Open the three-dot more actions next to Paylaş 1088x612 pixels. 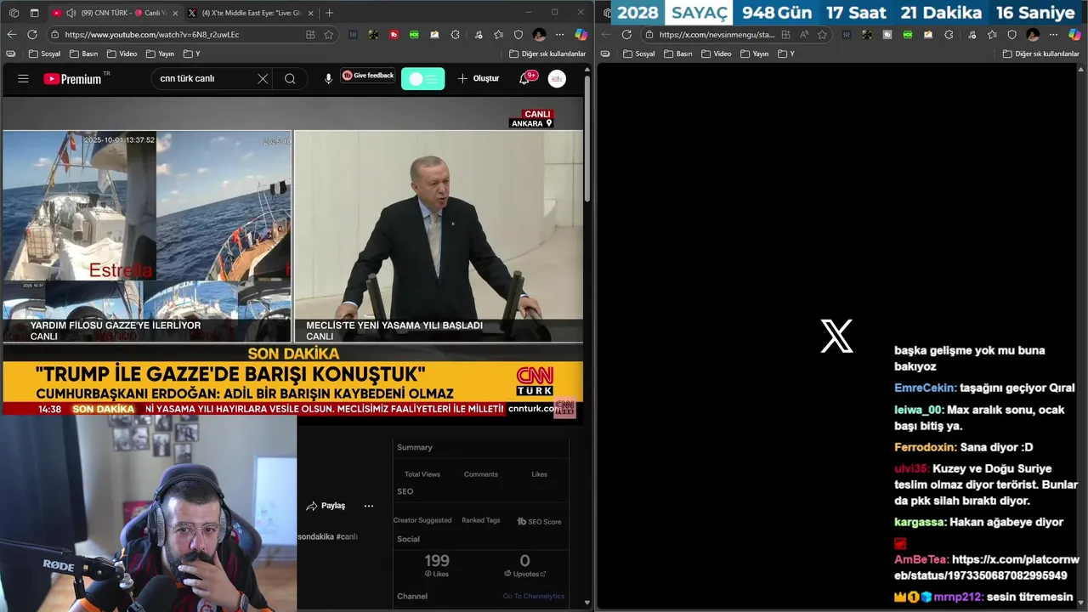[x=369, y=506]
